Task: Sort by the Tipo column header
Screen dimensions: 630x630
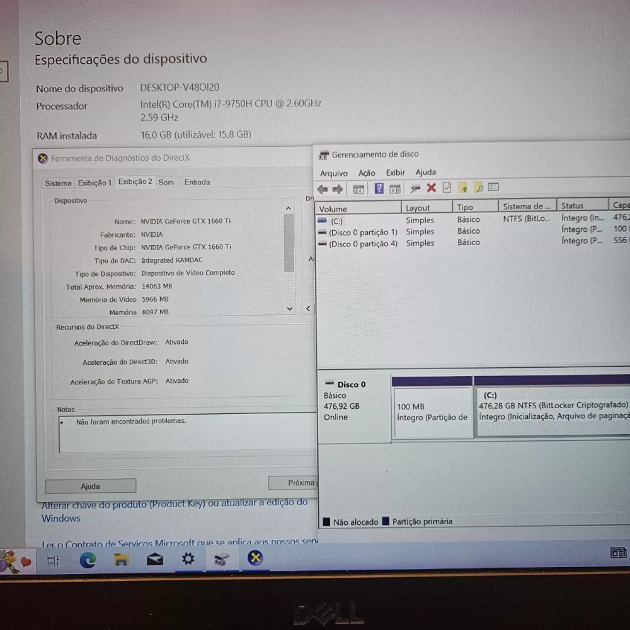Action: pyautogui.click(x=475, y=207)
